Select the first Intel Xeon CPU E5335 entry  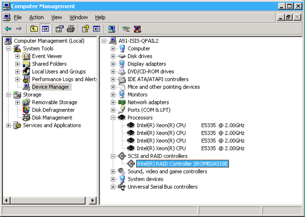pos(190,125)
